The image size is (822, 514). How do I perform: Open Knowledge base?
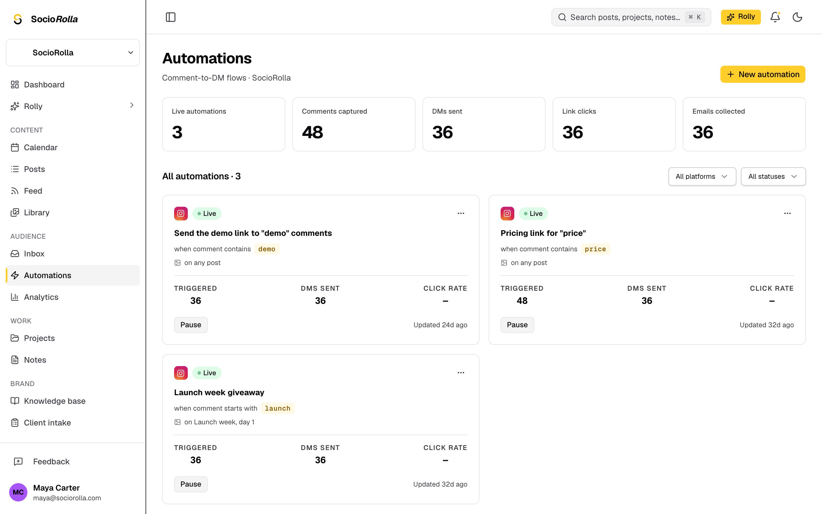(73, 401)
